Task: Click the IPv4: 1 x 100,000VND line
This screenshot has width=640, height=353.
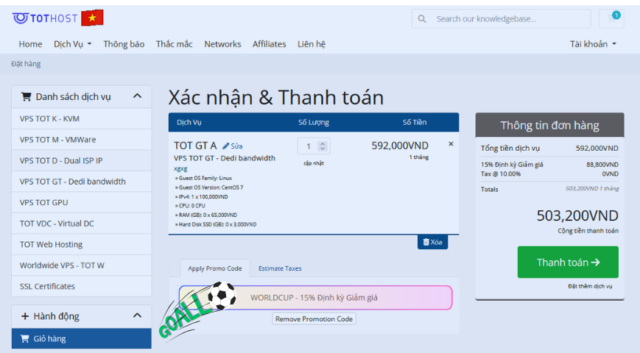Action: pyautogui.click(x=202, y=197)
